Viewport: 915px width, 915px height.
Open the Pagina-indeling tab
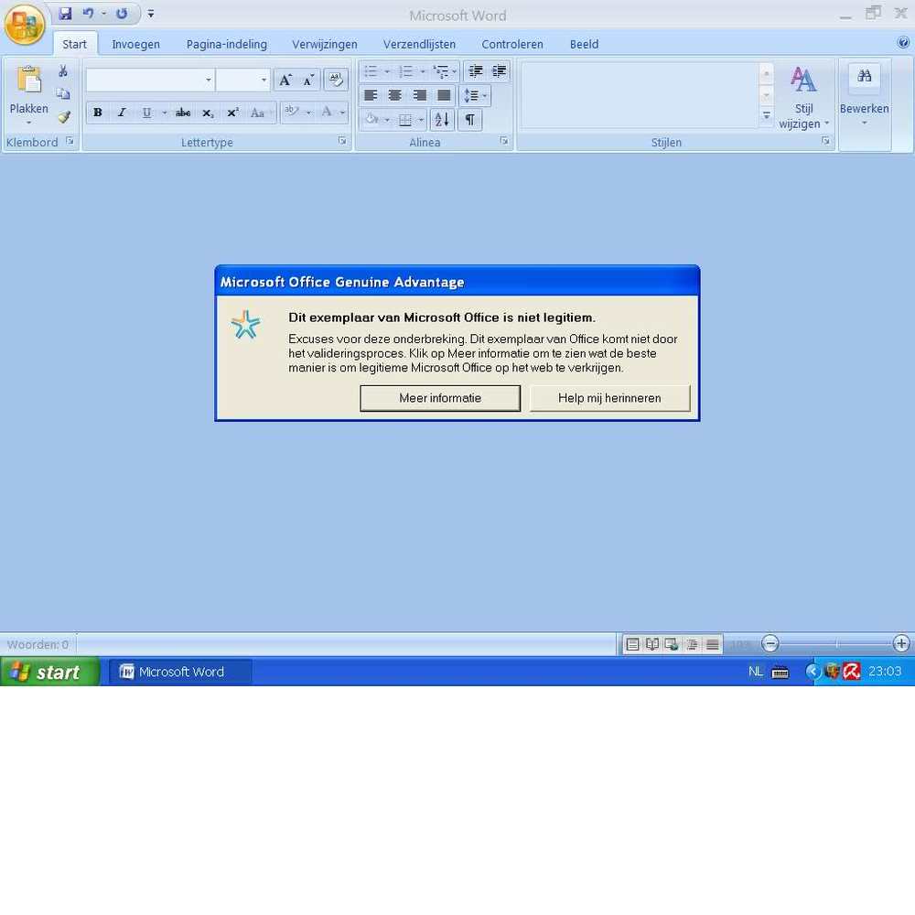(227, 44)
